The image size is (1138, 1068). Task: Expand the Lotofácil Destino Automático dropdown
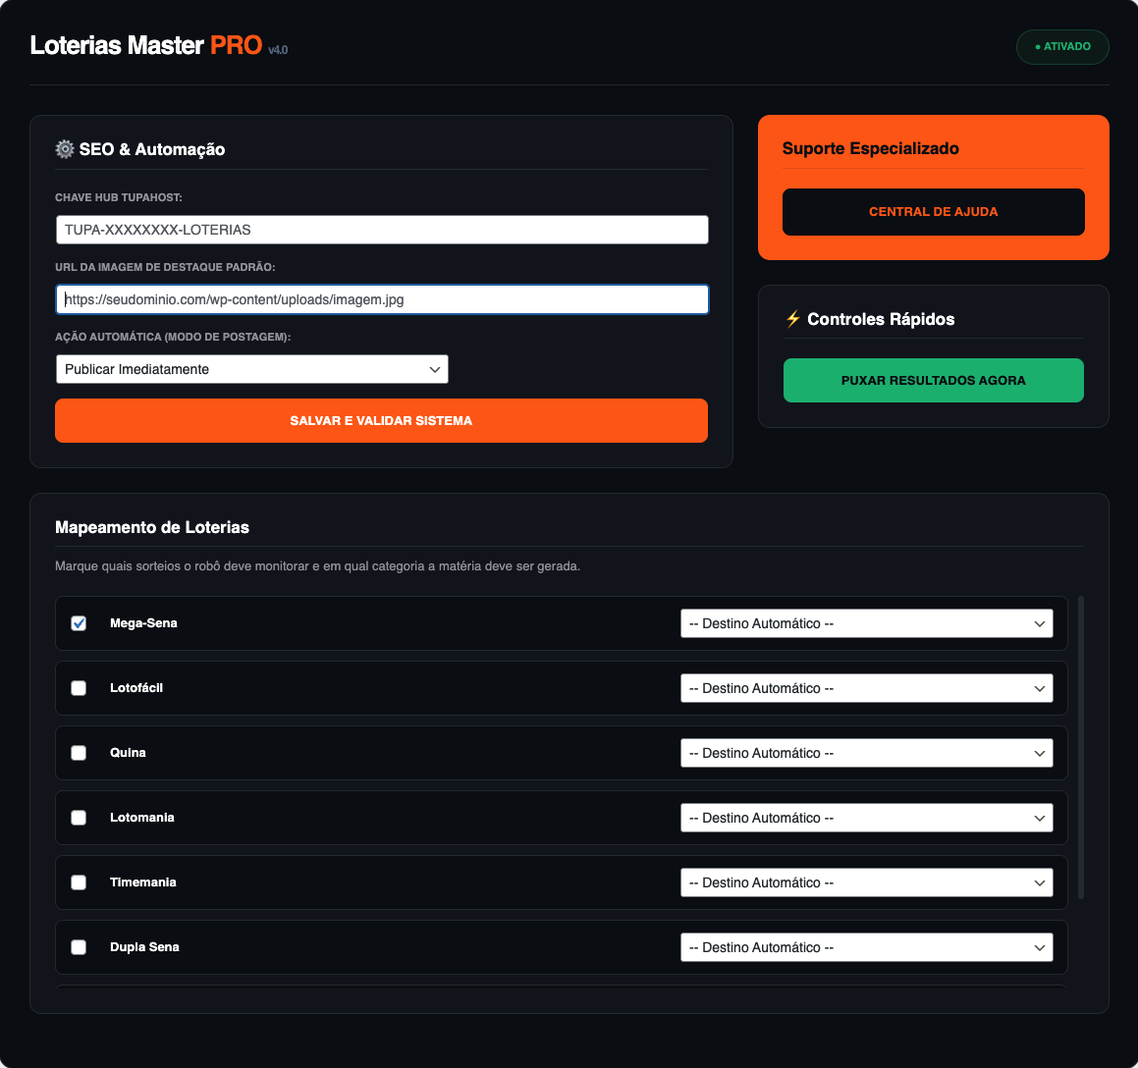pos(866,688)
